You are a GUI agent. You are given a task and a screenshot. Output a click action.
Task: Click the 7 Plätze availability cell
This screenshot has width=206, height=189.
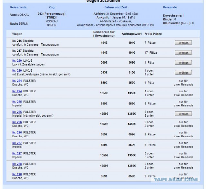point(150,43)
